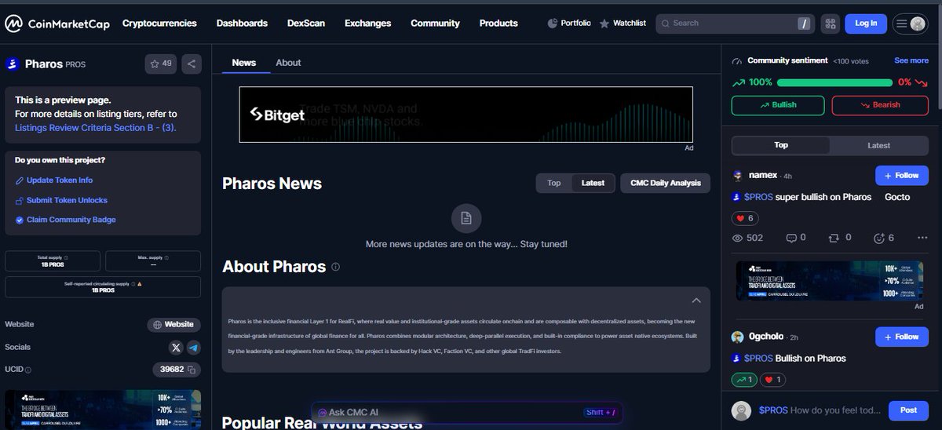Screen dimensions: 942x430
Task: Click info icon beside About Pharos heading
Action: pos(336,267)
